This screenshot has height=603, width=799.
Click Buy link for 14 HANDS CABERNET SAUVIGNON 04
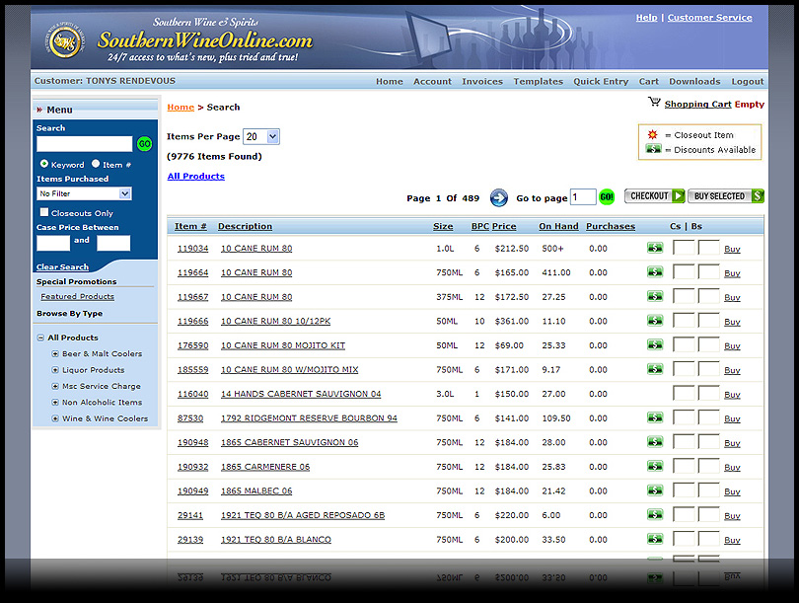[732, 395]
